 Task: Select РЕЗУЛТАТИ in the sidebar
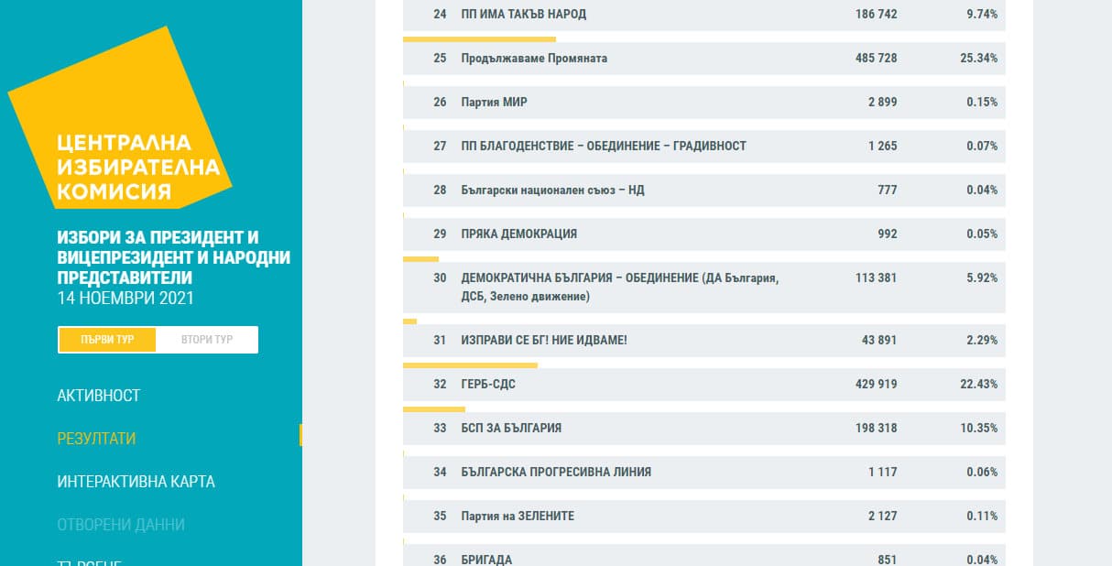(x=96, y=439)
